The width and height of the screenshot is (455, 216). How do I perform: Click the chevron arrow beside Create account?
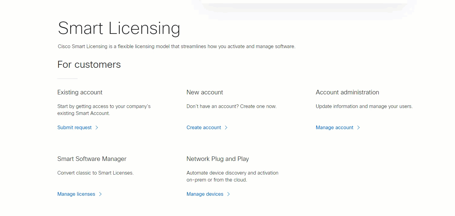coord(226,128)
